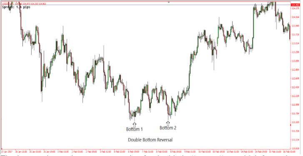Click the chart shift triangle marker at top
This screenshot has width=303, height=156.
[169, 2]
